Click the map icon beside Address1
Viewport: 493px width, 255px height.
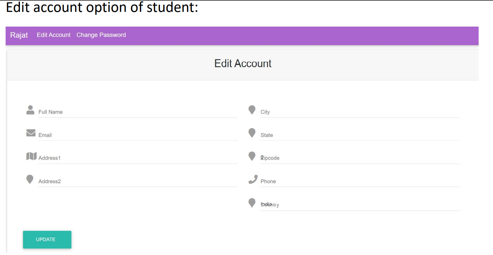click(32, 156)
